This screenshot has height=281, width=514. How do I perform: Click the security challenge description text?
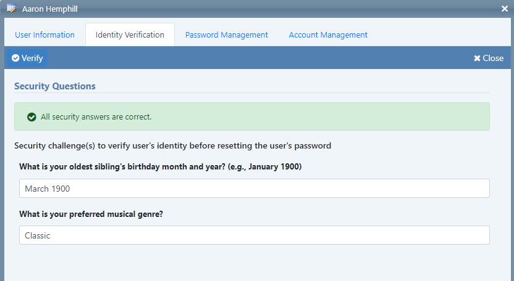pos(173,145)
